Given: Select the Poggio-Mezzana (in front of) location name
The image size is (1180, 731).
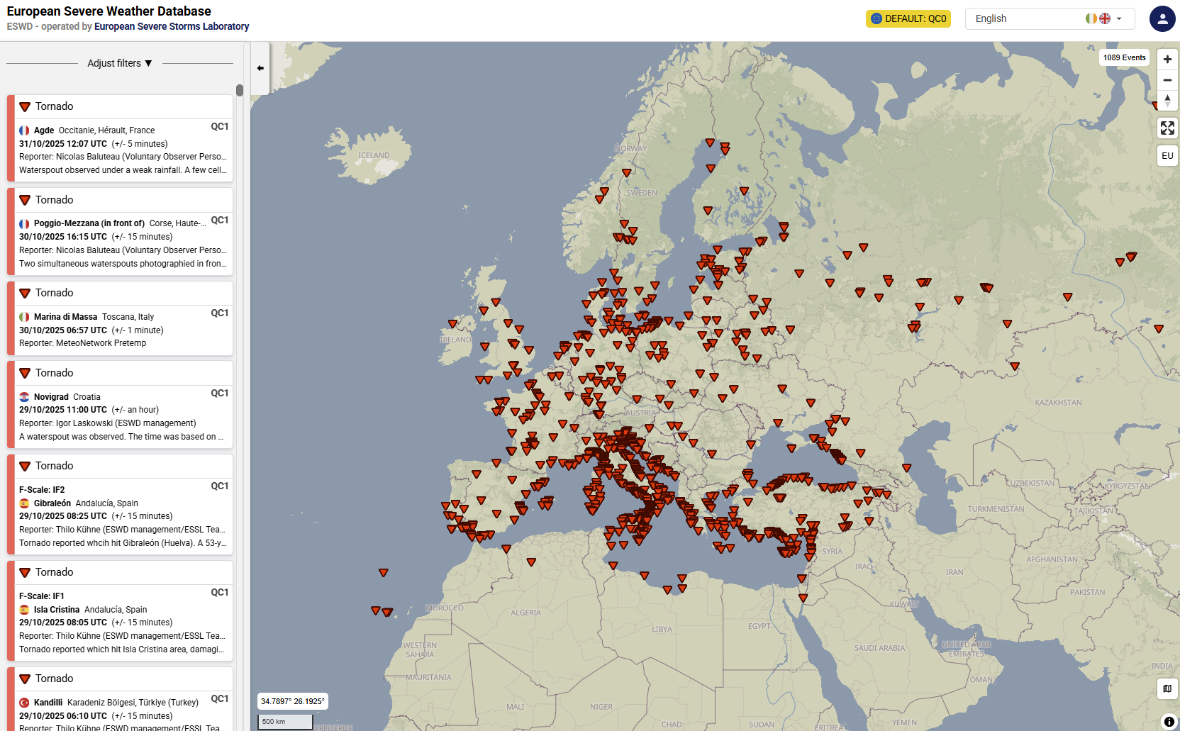Looking at the screenshot, I should (89, 223).
